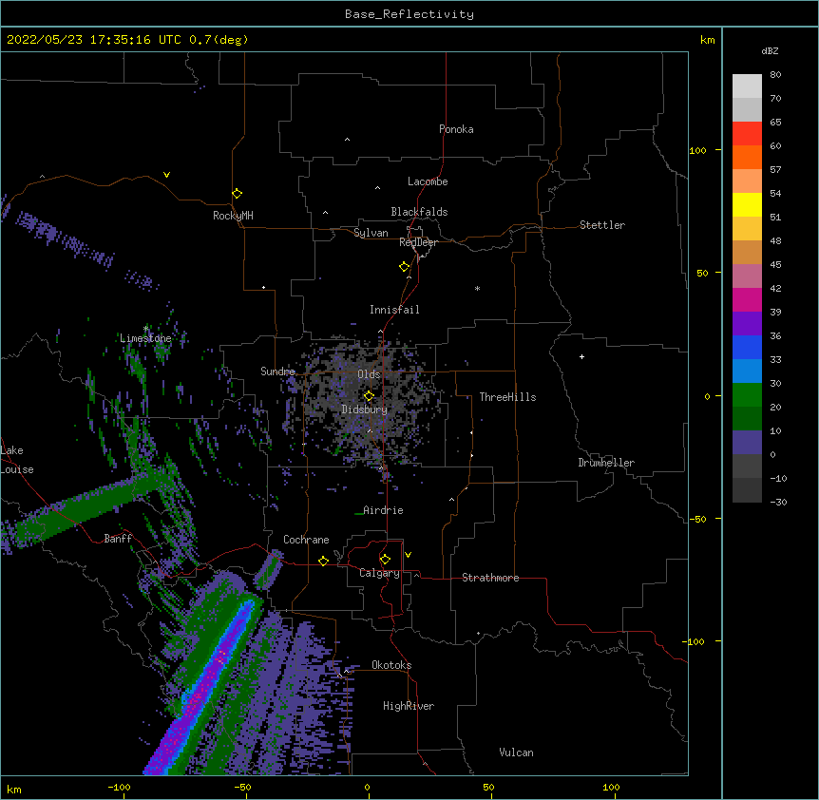
Task: Click the yellow diamond marker below Cochrane
Action: point(323,561)
